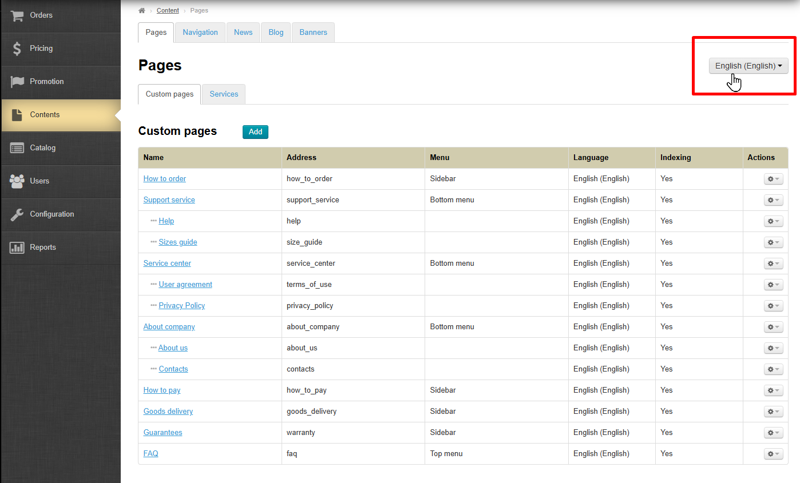Click the Promotion flag icon
Viewport: 800px width, 483px height.
(17, 82)
